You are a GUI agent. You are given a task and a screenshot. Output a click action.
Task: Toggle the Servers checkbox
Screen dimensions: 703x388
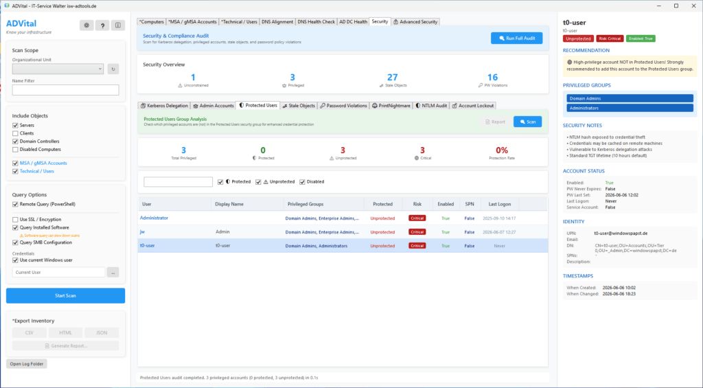point(15,126)
